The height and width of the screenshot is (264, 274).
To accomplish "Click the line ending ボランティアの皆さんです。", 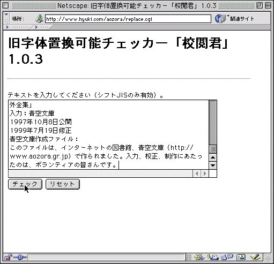I will click(63, 164).
